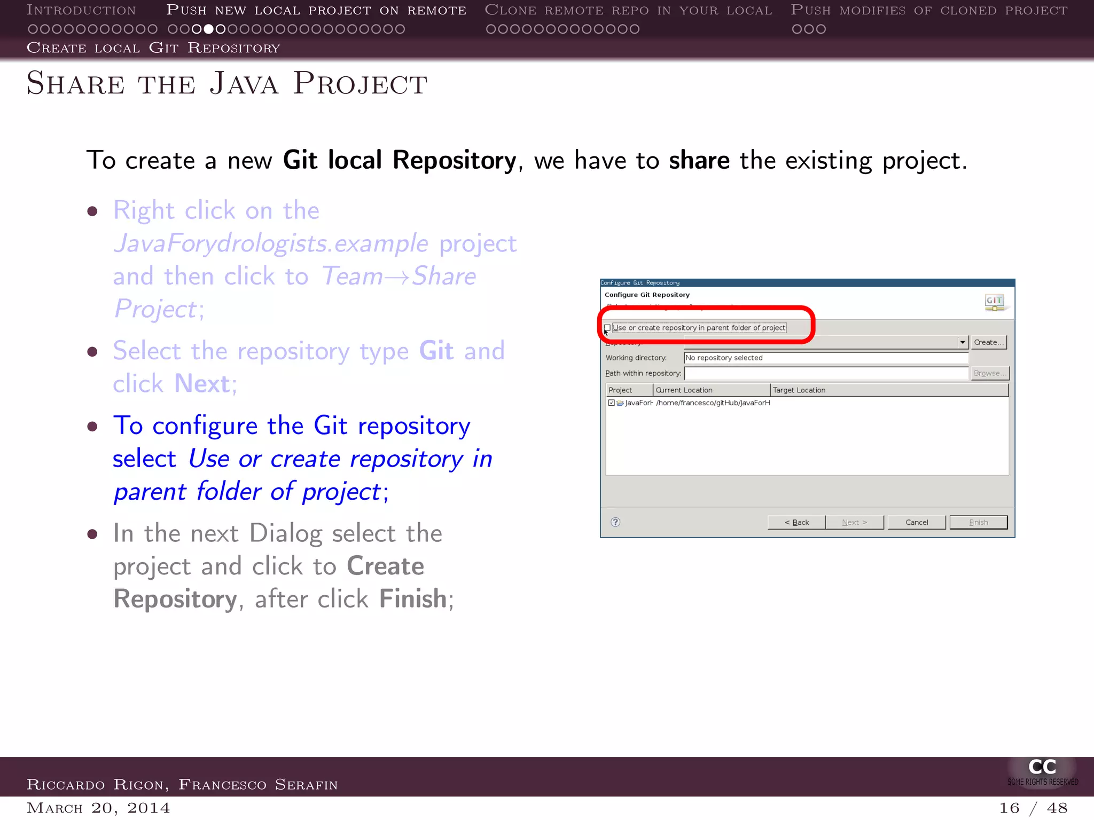Click the Working directory field

click(826, 358)
